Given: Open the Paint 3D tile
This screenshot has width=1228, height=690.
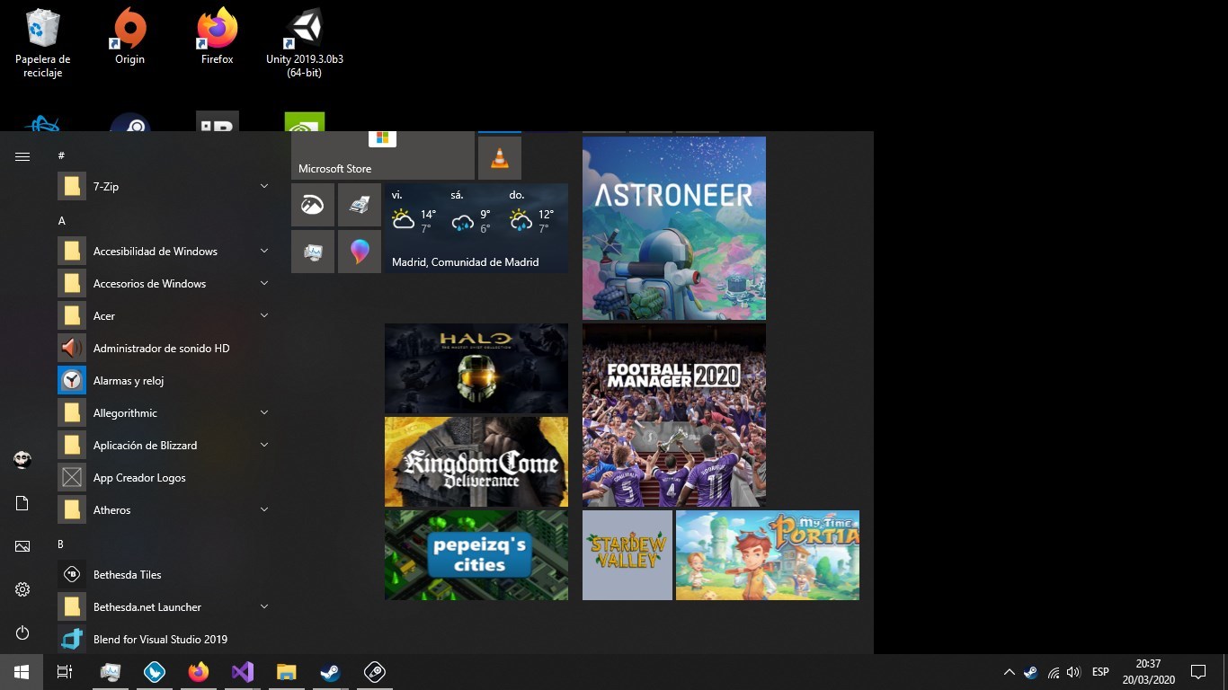Looking at the screenshot, I should pos(360,252).
